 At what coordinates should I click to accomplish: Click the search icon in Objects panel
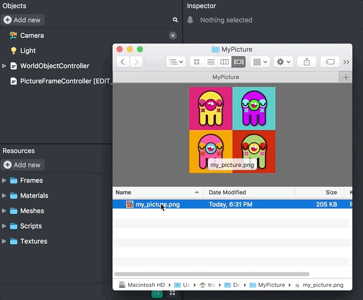point(175,20)
